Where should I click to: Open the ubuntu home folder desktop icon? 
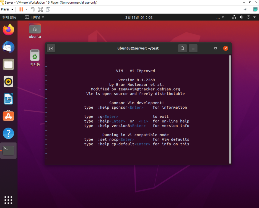pyautogui.click(x=35, y=31)
